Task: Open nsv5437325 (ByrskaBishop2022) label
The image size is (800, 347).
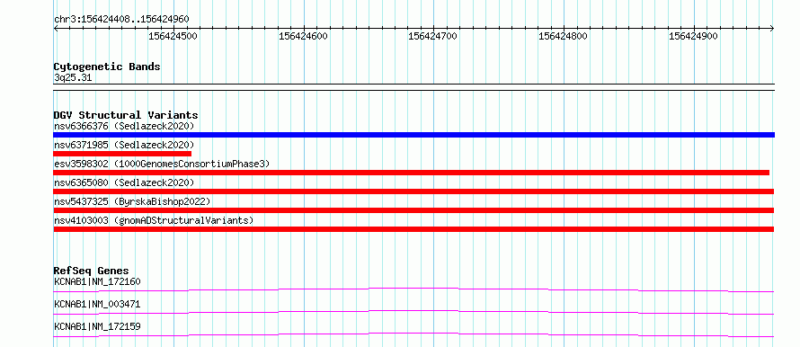Action: coord(132,201)
